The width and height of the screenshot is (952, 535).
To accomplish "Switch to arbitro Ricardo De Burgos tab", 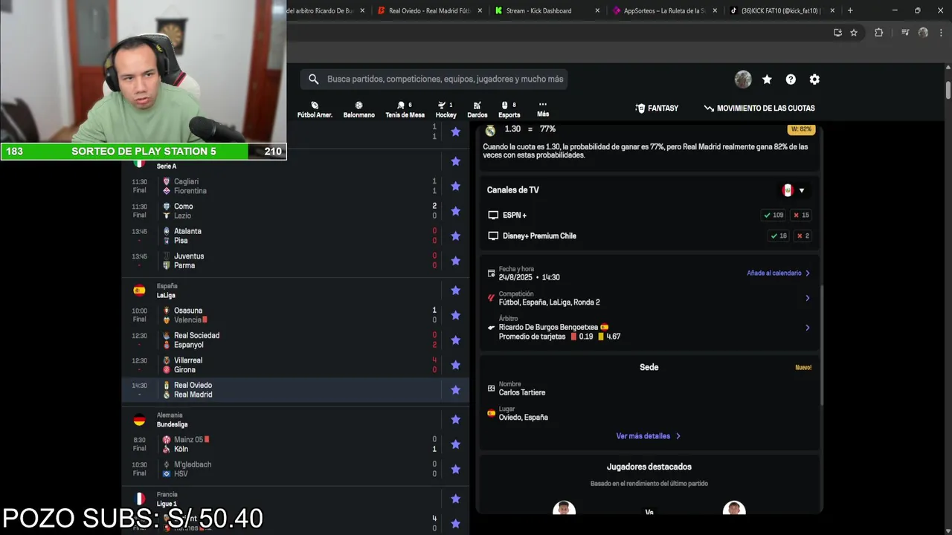I will [x=324, y=10].
